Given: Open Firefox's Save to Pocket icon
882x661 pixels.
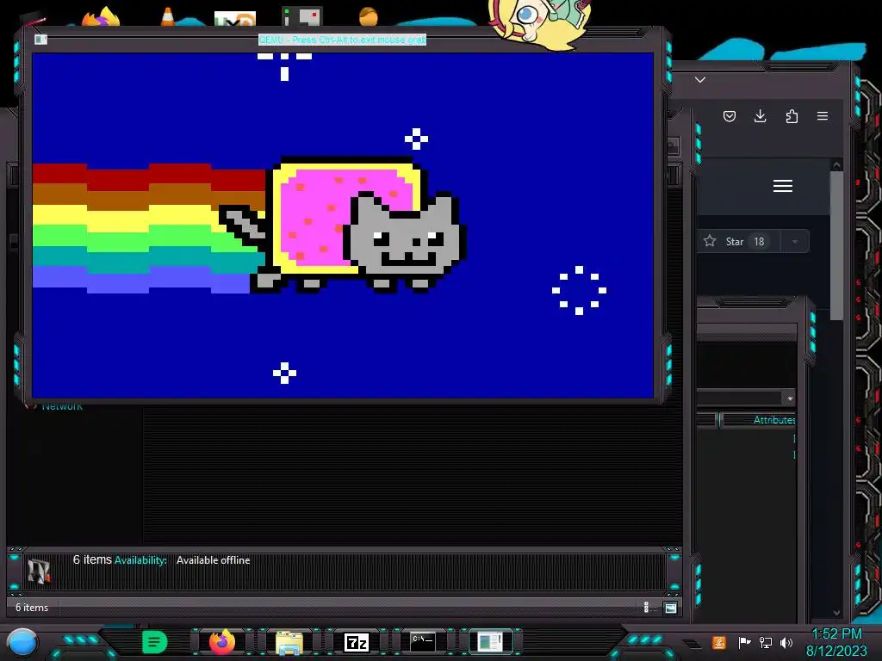Looking at the screenshot, I should pyautogui.click(x=730, y=116).
